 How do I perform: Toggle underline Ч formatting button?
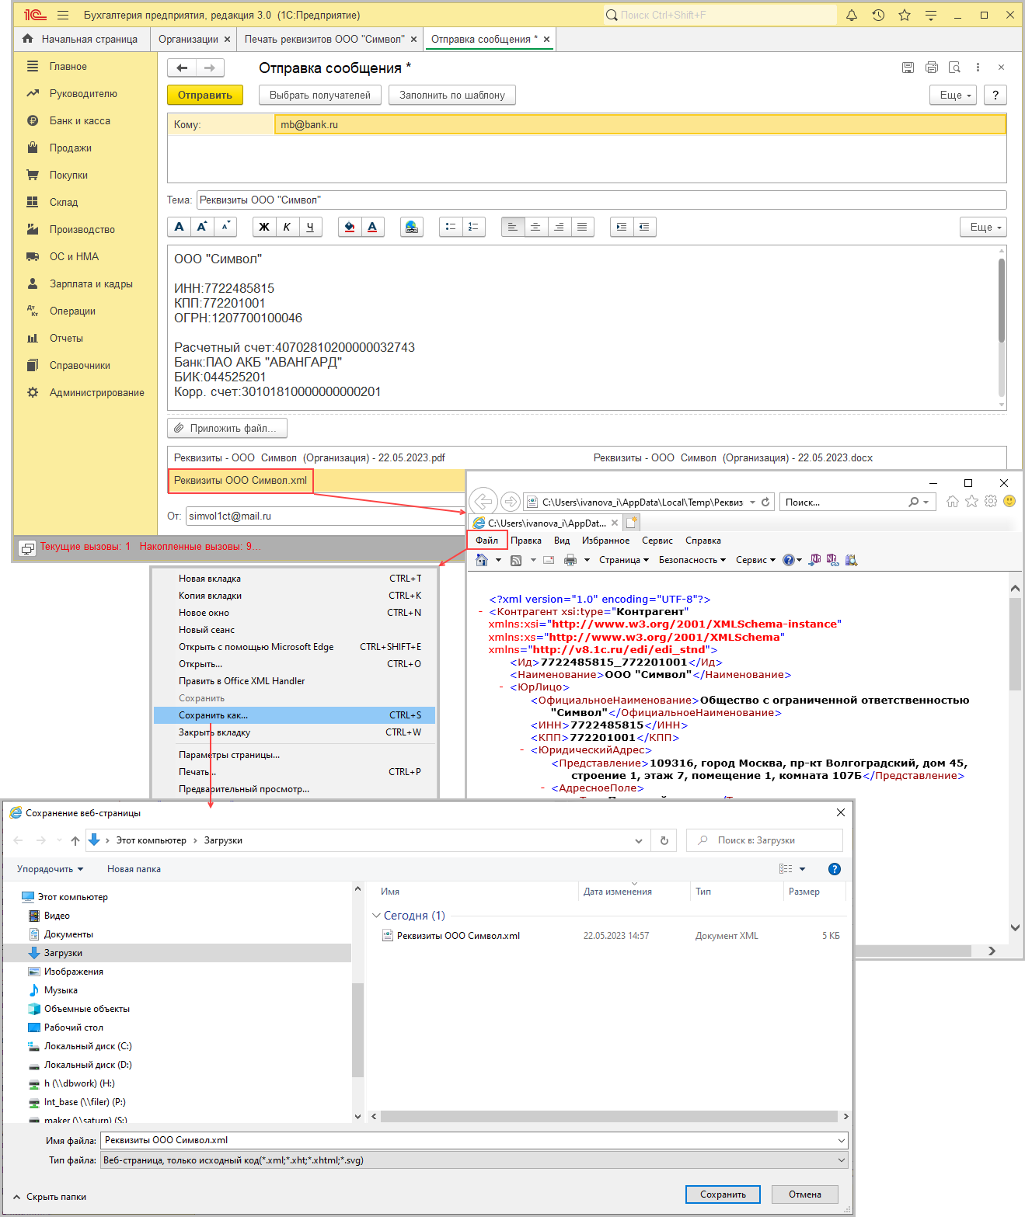pyautogui.click(x=310, y=227)
